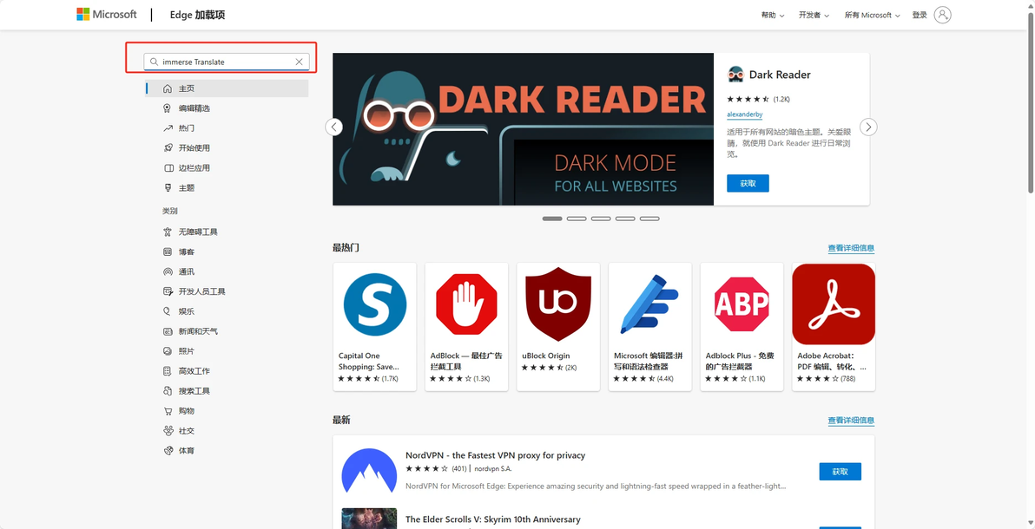Image resolution: width=1035 pixels, height=529 pixels.
Task: Go to previous carousel slide
Action: click(334, 127)
